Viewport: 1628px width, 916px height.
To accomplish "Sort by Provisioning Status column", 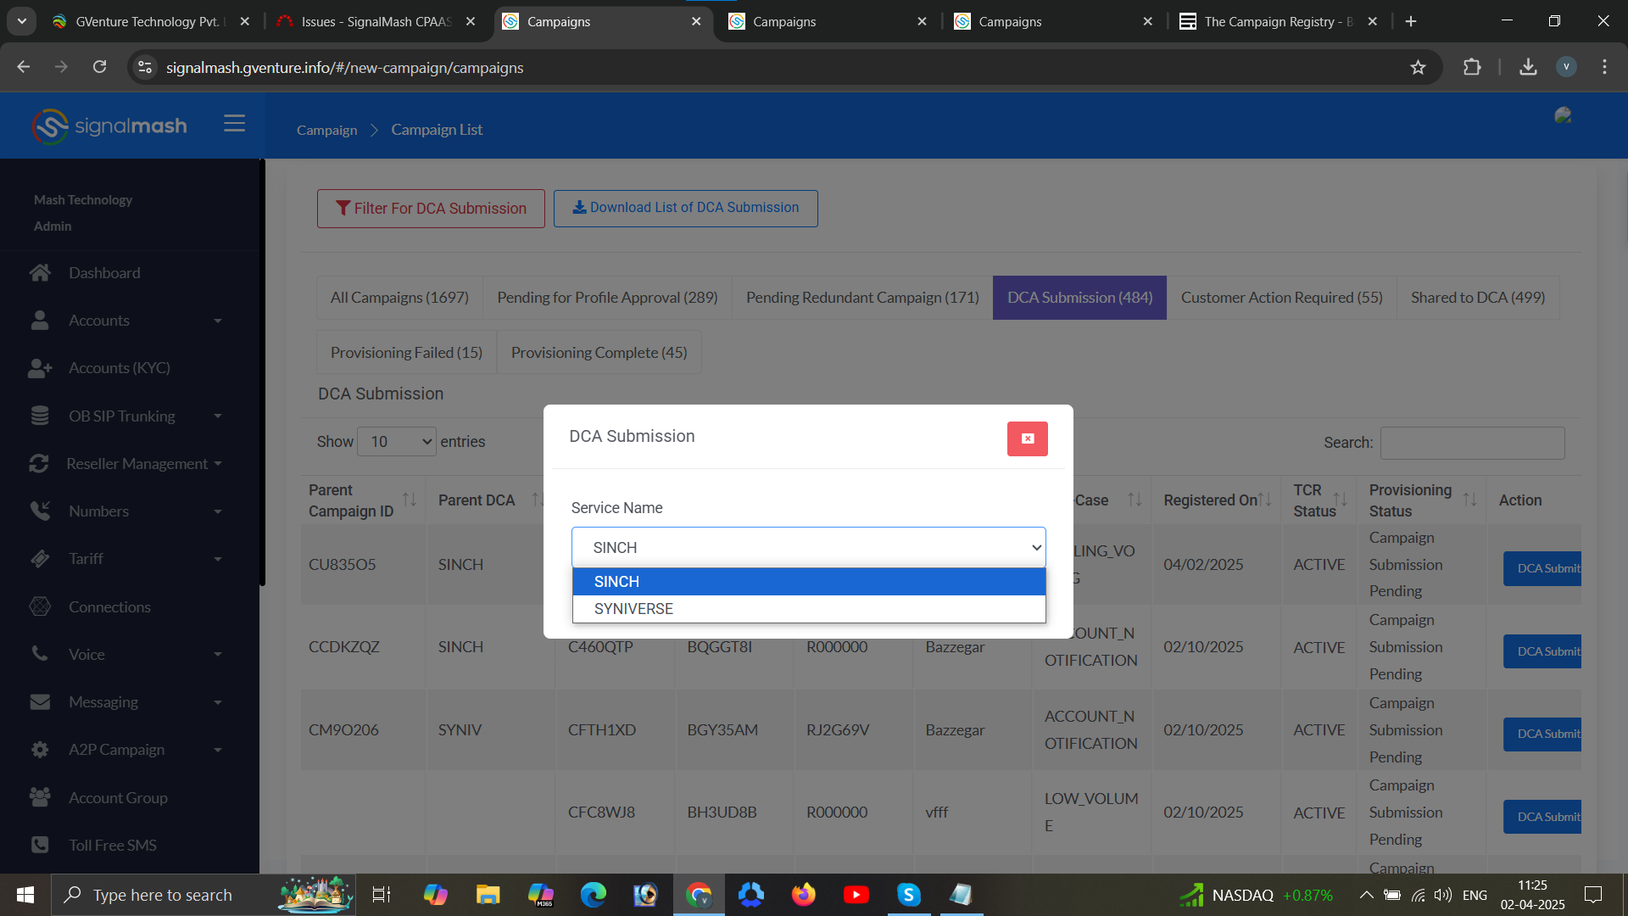I will [x=1469, y=500].
